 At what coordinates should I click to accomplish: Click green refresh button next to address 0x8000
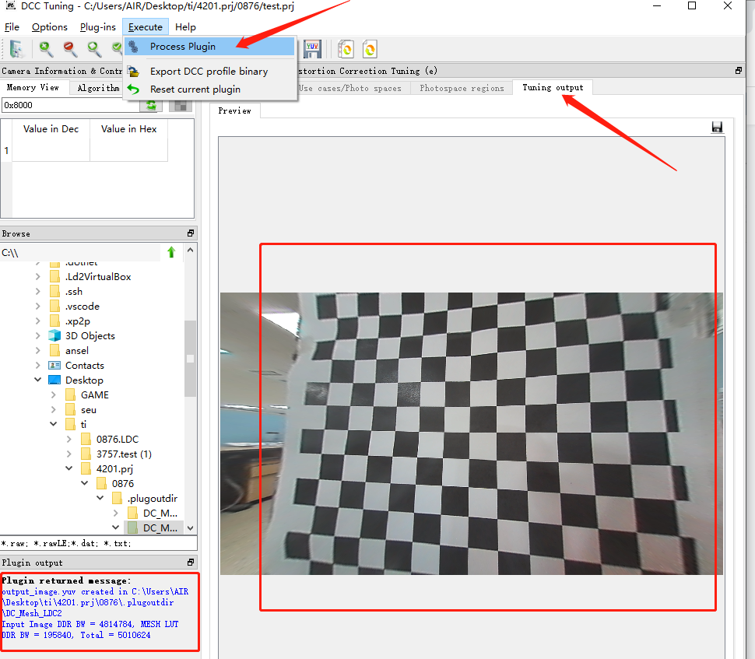tap(151, 105)
